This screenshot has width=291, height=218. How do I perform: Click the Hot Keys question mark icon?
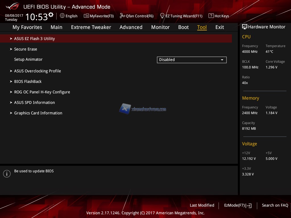[211, 16]
